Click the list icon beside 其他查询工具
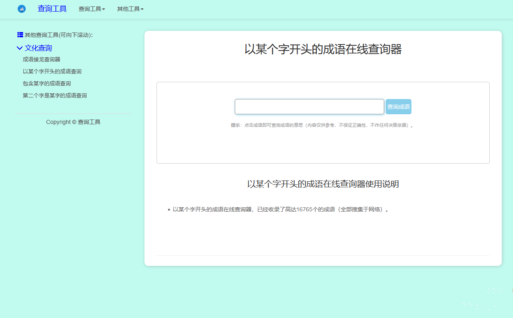 coord(20,35)
